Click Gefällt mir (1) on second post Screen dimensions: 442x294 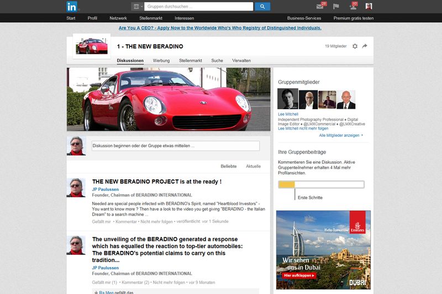point(104,282)
